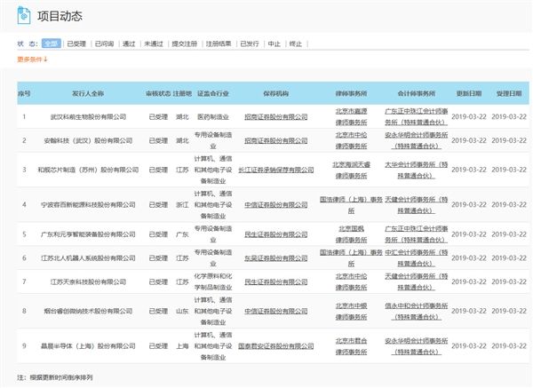Click 北京市中伦律师事务所 link in row 2

point(351,140)
